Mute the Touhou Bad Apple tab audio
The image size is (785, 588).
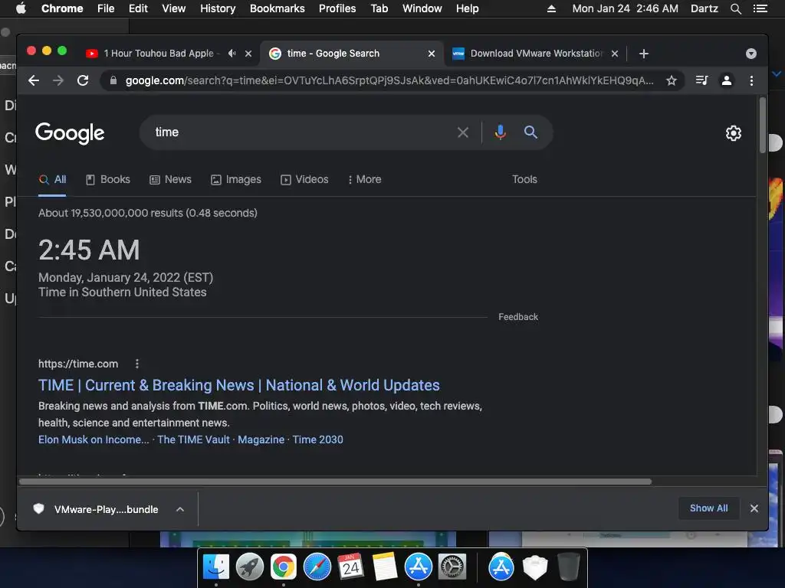[x=232, y=53]
